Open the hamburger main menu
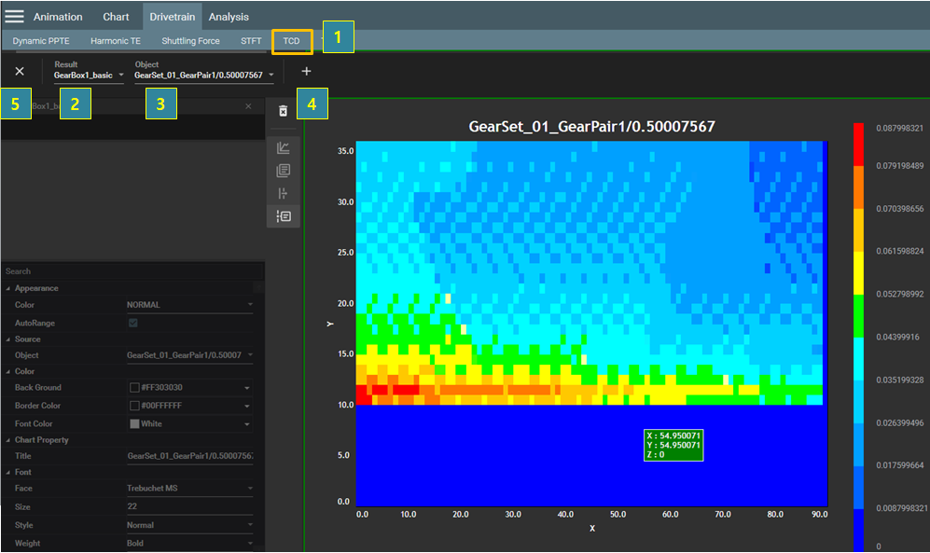Screen dimensions: 930x553 coord(14,16)
